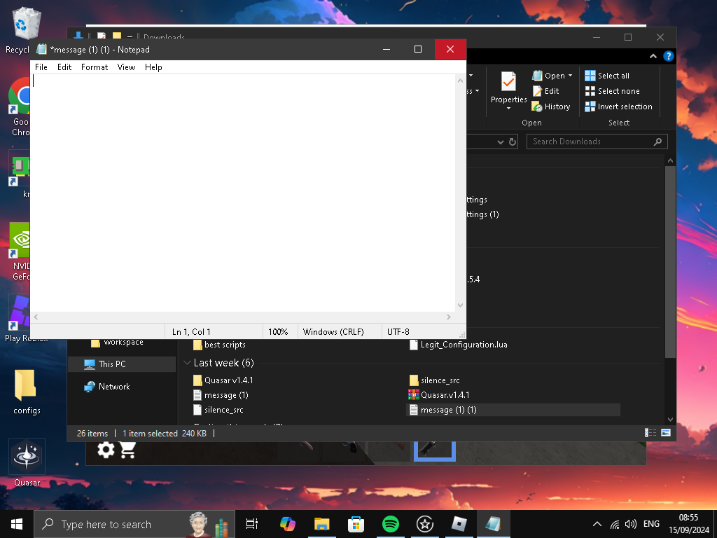Click shopping cart icon below Explorer
The height and width of the screenshot is (538, 717).
pos(128,449)
